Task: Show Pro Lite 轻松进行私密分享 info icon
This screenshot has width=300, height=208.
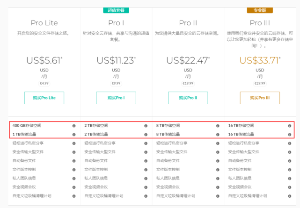Action: [x=73, y=143]
